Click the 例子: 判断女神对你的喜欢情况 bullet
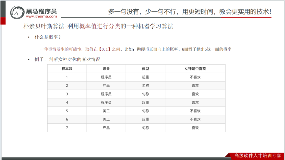This screenshot has height=160, width=285. (x=67, y=59)
